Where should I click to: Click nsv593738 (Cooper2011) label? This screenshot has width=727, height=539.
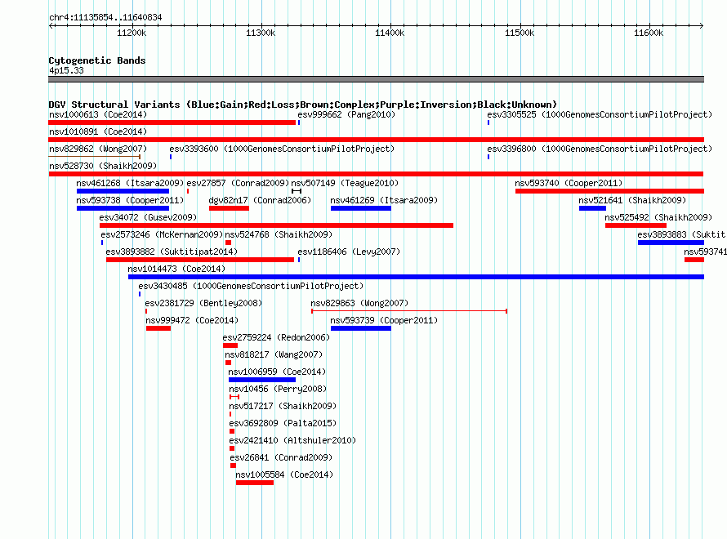tap(130, 200)
